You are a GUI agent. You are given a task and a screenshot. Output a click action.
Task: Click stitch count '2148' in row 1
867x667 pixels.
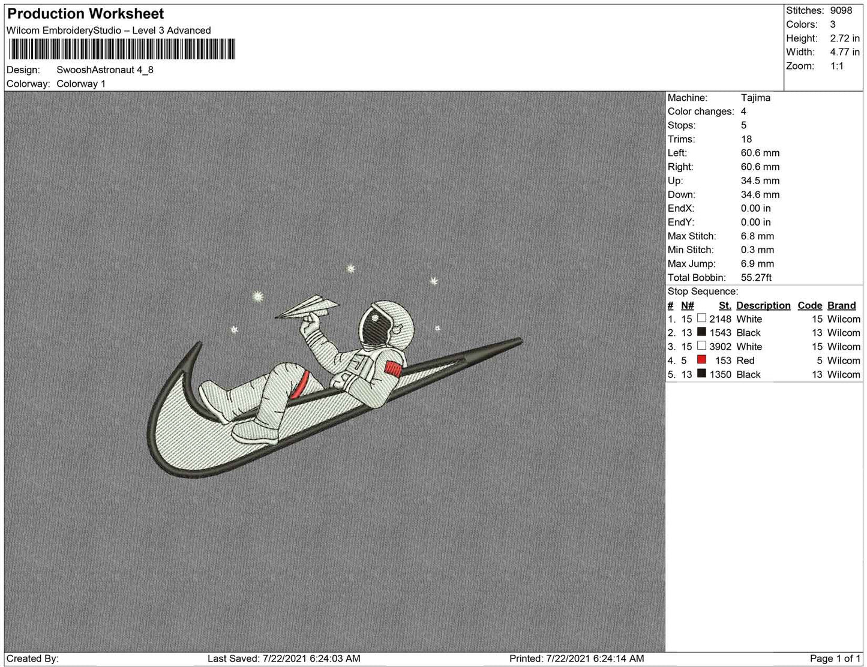pos(720,319)
